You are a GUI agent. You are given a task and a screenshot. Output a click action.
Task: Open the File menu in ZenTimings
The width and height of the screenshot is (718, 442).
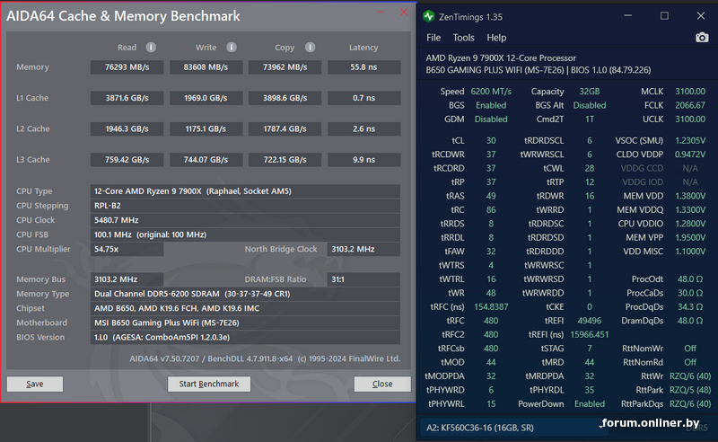[433, 38]
